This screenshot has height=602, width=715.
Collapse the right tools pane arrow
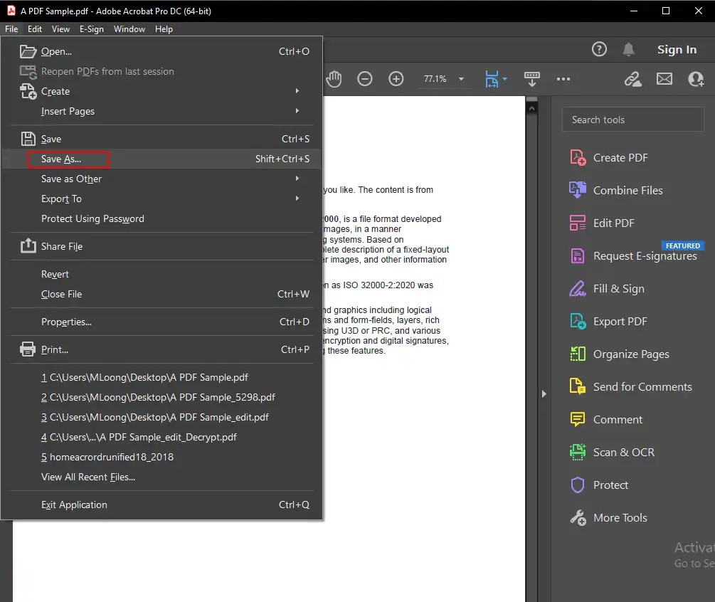(544, 394)
